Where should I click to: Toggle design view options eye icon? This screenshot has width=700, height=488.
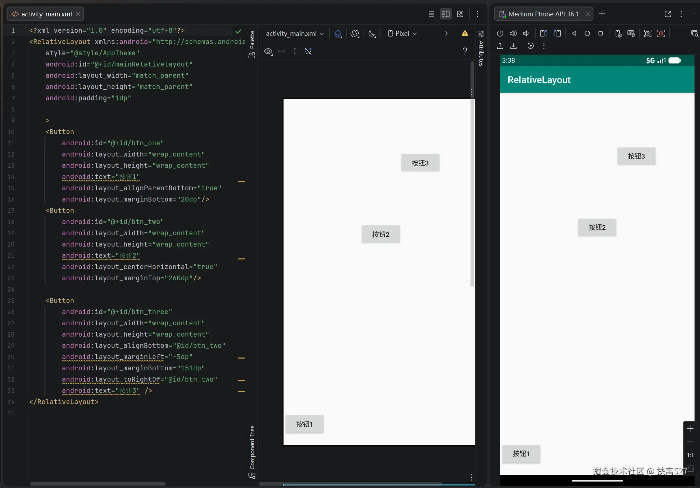tap(268, 51)
